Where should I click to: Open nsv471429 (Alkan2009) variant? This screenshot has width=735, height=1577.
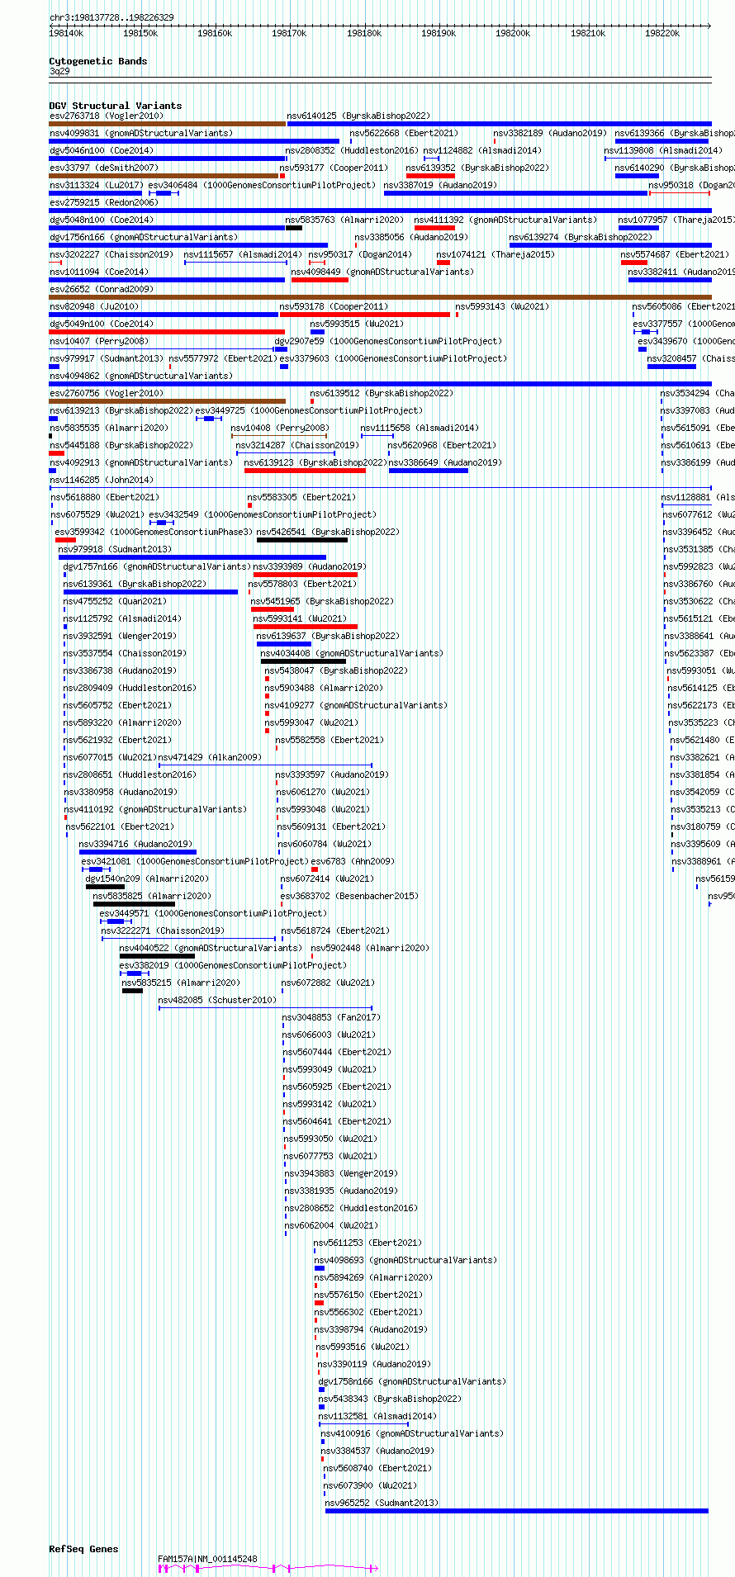coord(210,757)
